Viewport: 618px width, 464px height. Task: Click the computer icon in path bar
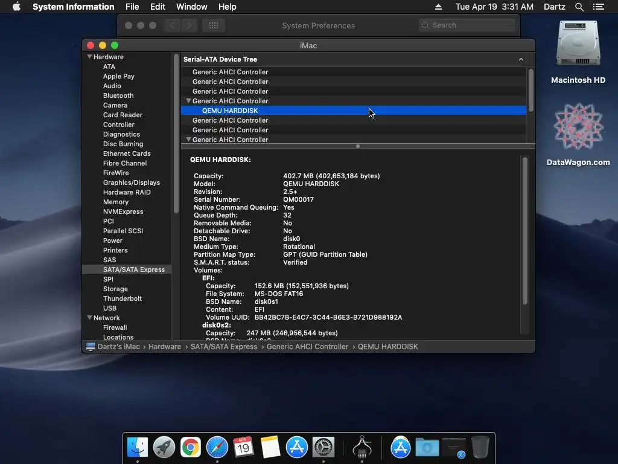(91, 346)
